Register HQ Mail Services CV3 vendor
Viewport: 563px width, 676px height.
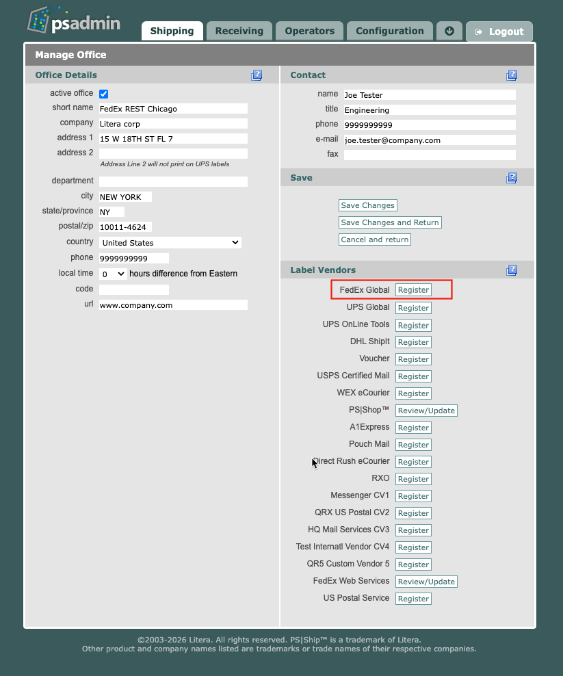[x=413, y=530]
